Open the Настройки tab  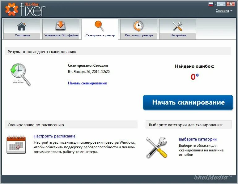click(178, 29)
